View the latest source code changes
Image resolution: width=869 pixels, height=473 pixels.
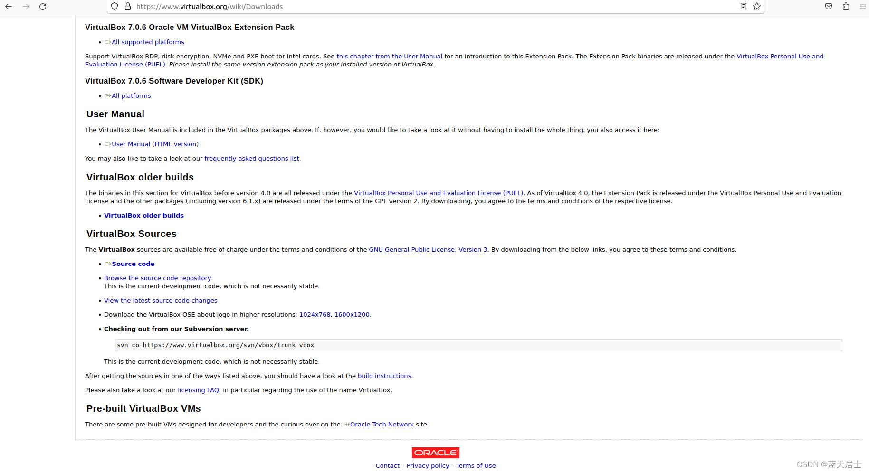[x=161, y=301]
